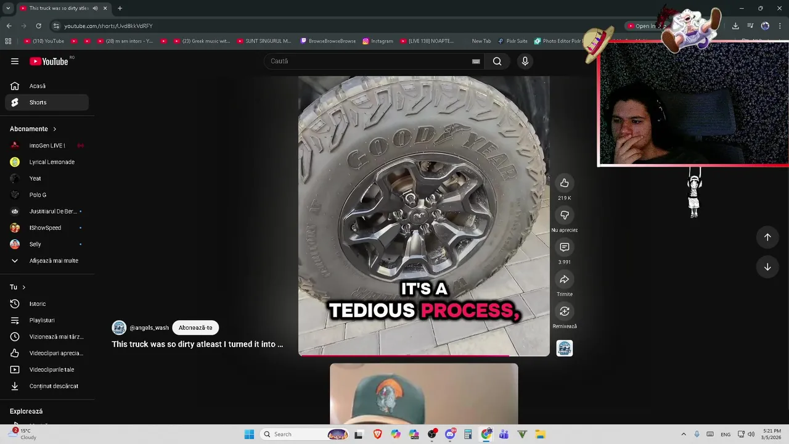
Task: Click the search magnifier button
Action: point(497,61)
